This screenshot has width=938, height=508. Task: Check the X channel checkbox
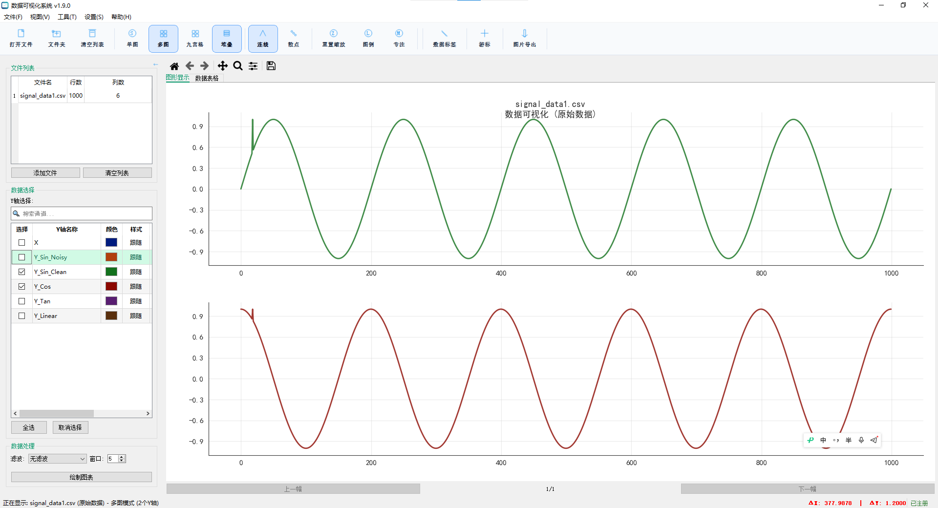[21, 242]
